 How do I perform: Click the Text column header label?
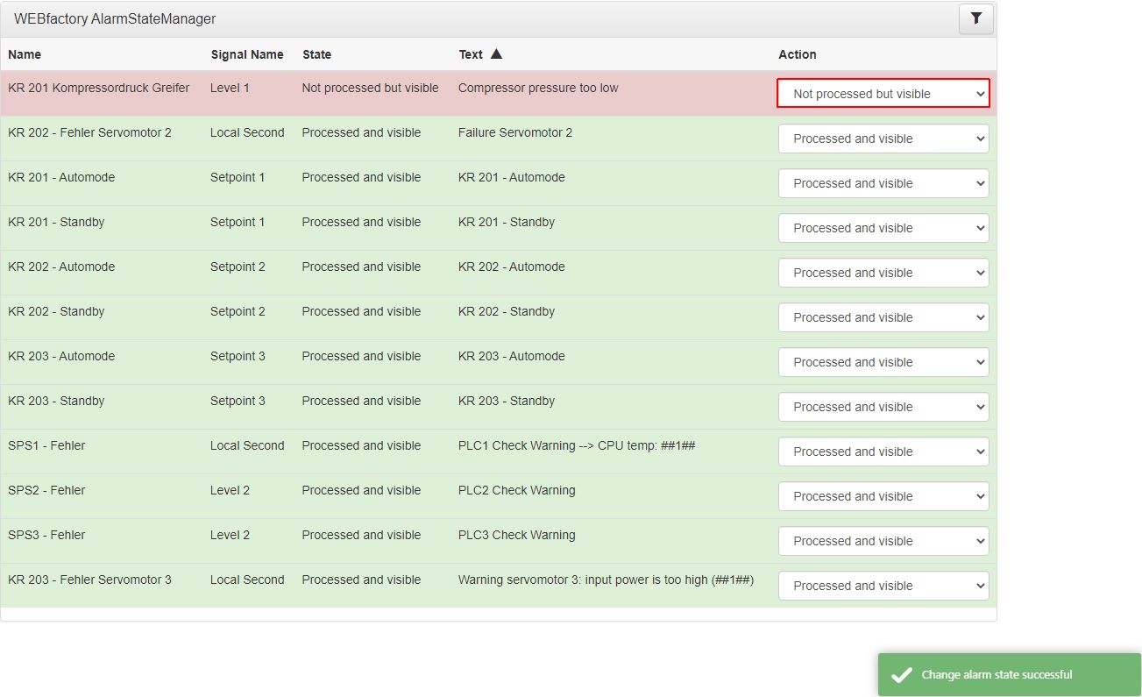[471, 54]
